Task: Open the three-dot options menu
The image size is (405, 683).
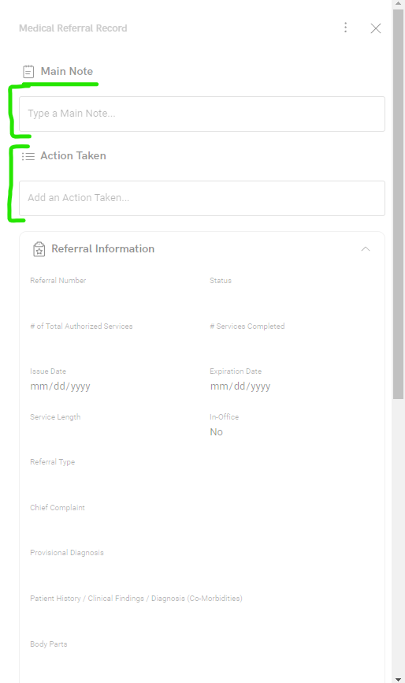Action: coord(345,28)
